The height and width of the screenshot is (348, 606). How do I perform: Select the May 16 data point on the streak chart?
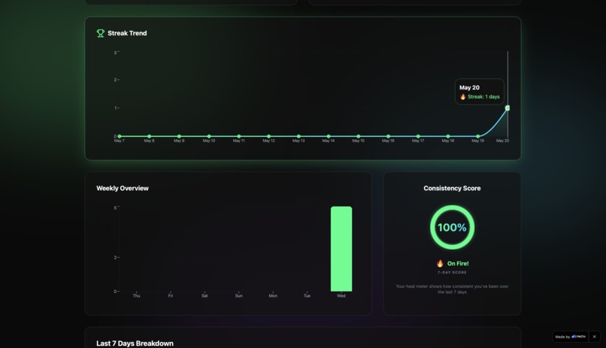389,136
